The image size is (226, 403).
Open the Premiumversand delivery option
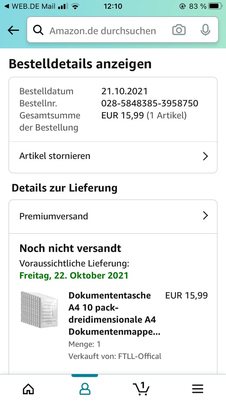point(54,216)
